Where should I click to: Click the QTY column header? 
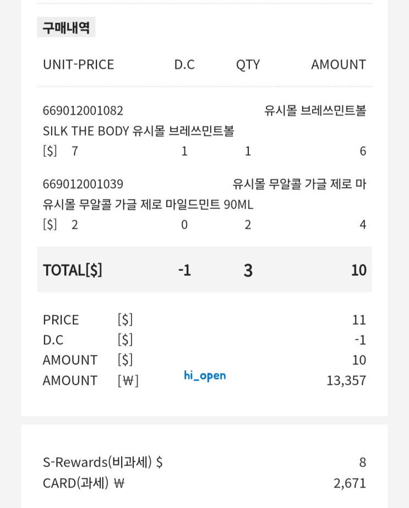(x=248, y=64)
